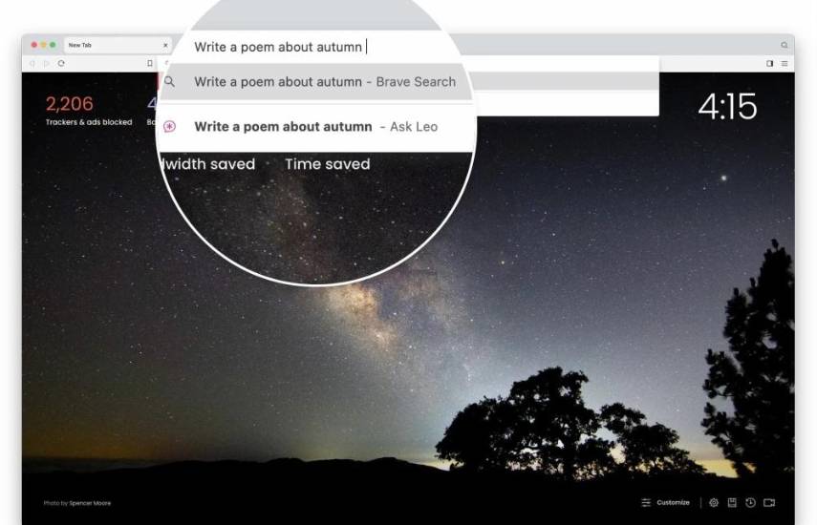Open the bookmarks icon at bottom right

(x=732, y=503)
